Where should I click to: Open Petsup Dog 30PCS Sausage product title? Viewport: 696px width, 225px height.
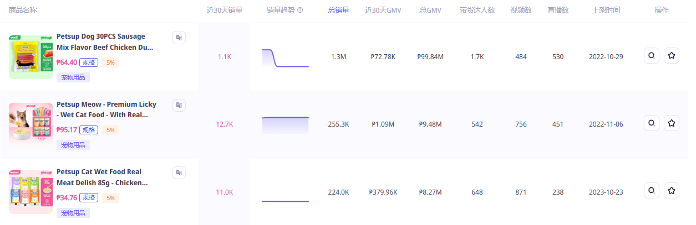104,42
